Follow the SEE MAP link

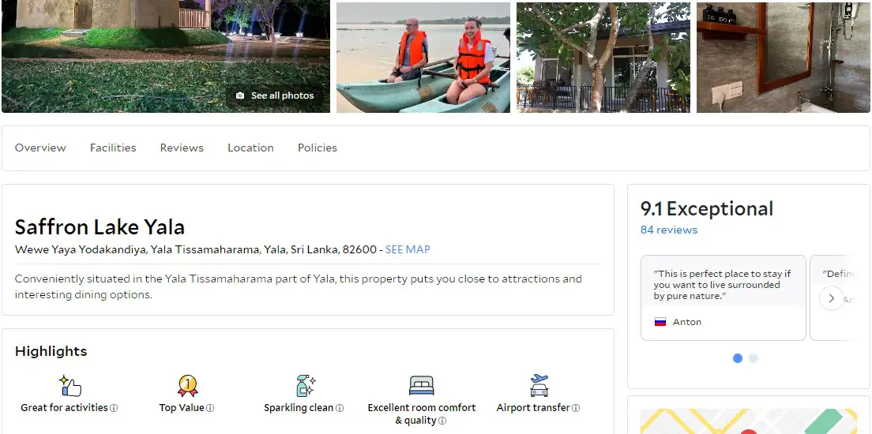(x=408, y=249)
